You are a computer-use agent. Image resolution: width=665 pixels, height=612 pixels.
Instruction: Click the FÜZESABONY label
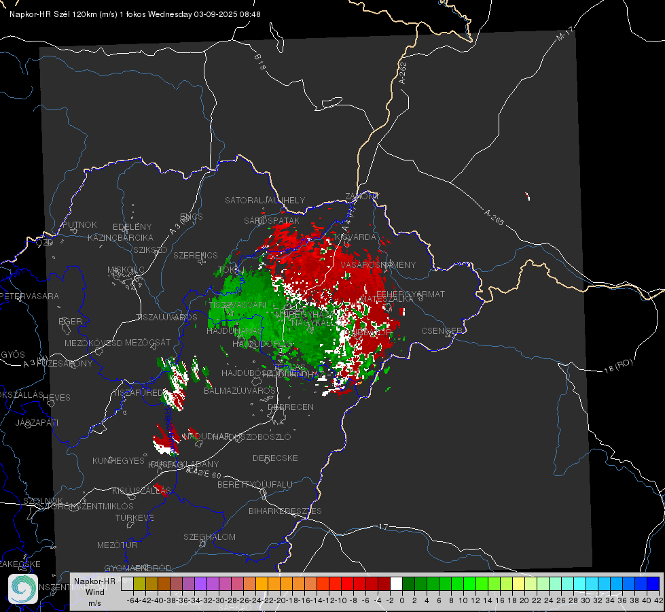tap(65, 364)
